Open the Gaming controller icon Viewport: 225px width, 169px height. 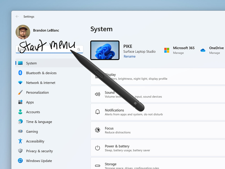[x=20, y=132]
